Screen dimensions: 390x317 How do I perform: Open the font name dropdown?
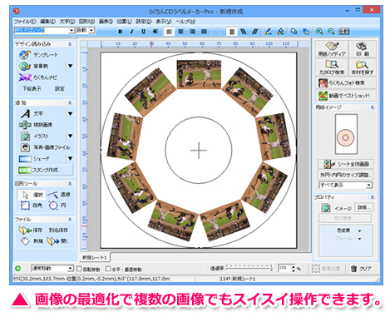tap(72, 30)
